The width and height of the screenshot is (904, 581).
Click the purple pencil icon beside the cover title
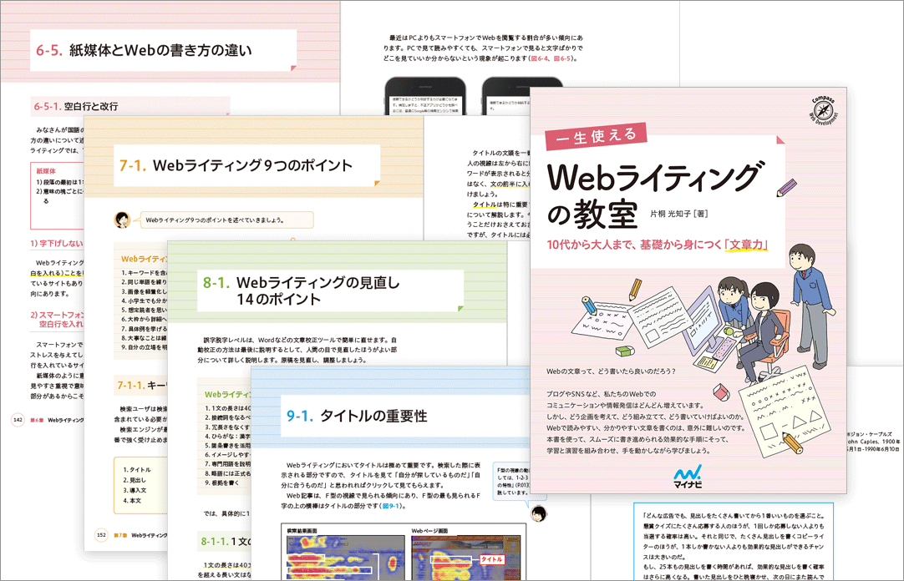coord(786,189)
